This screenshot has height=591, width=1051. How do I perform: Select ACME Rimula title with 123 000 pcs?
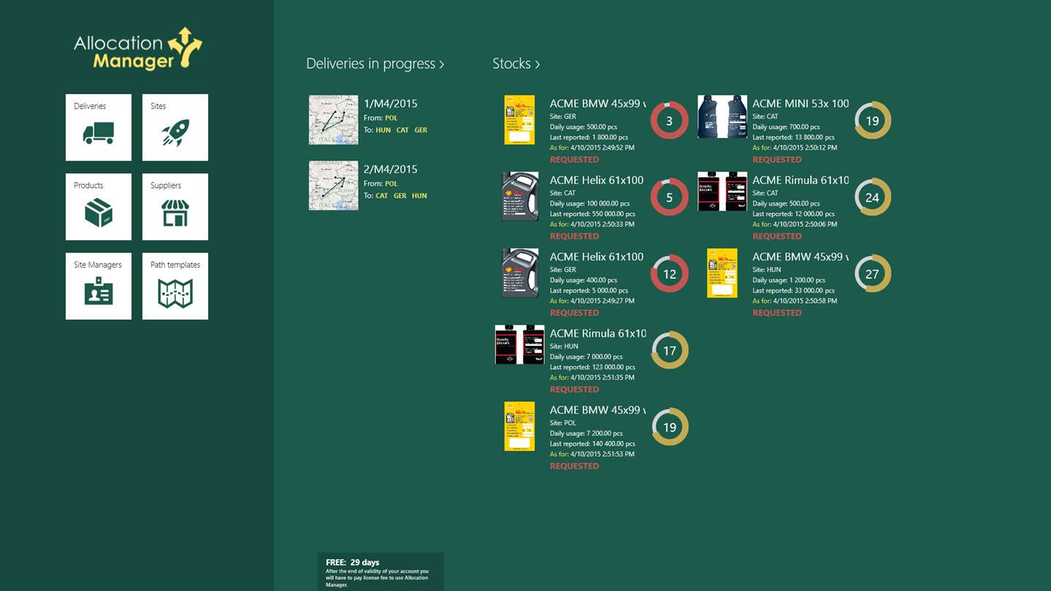[x=597, y=333]
